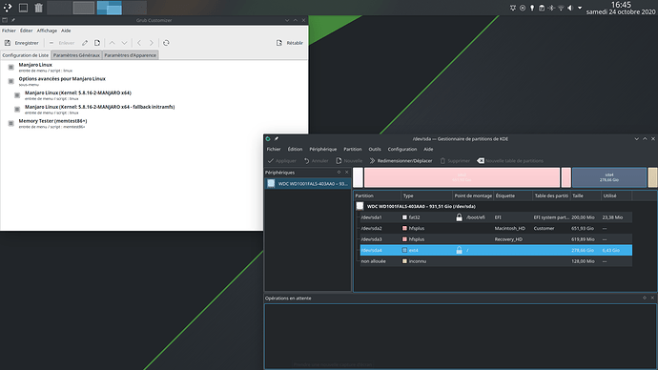Image resolution: width=658 pixels, height=370 pixels.
Task: Open the Aide menu in partition manager
Action: 428,149
